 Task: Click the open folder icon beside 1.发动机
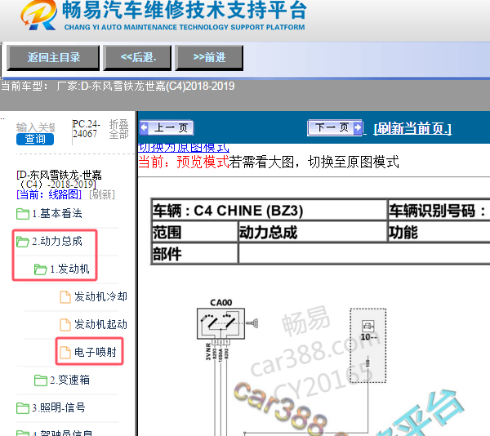click(41, 269)
